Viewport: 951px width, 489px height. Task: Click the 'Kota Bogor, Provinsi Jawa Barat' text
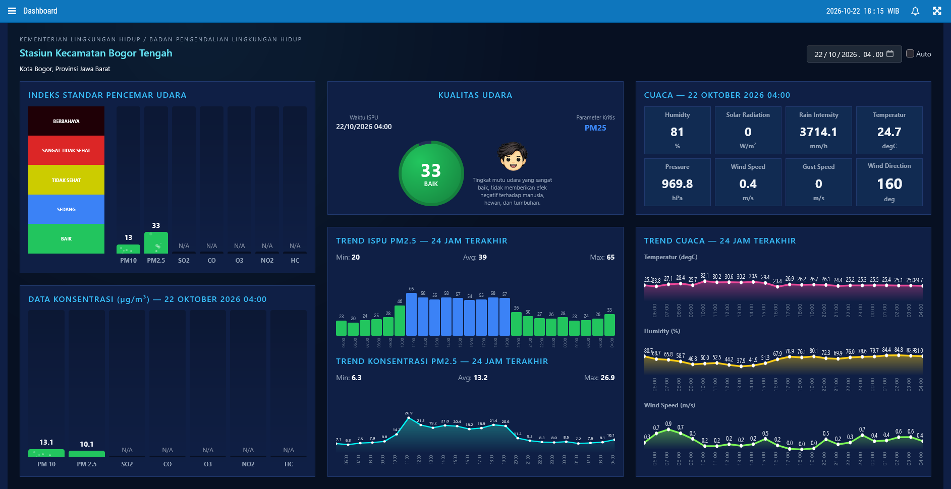point(65,69)
